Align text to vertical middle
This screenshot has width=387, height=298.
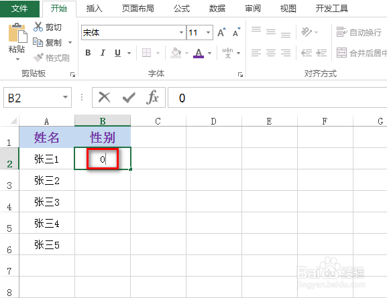(271, 31)
